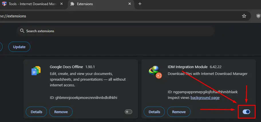Remove the Google Docs Offline extension

point(61,112)
